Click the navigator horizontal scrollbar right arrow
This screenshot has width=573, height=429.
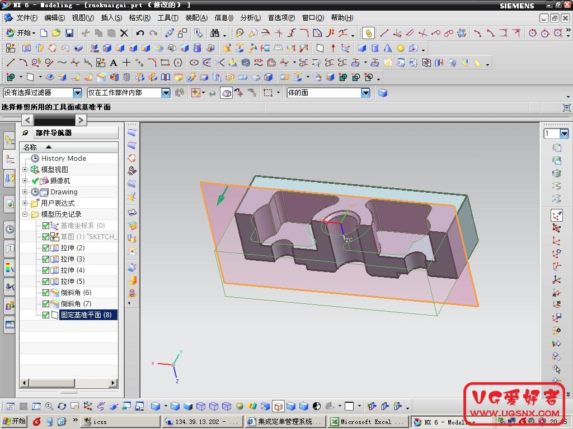(113, 383)
